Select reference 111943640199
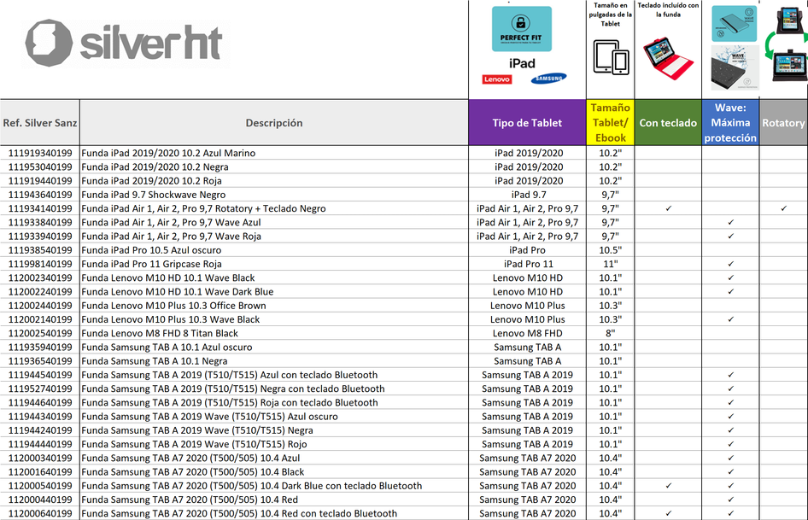The width and height of the screenshot is (808, 520). click(x=39, y=195)
